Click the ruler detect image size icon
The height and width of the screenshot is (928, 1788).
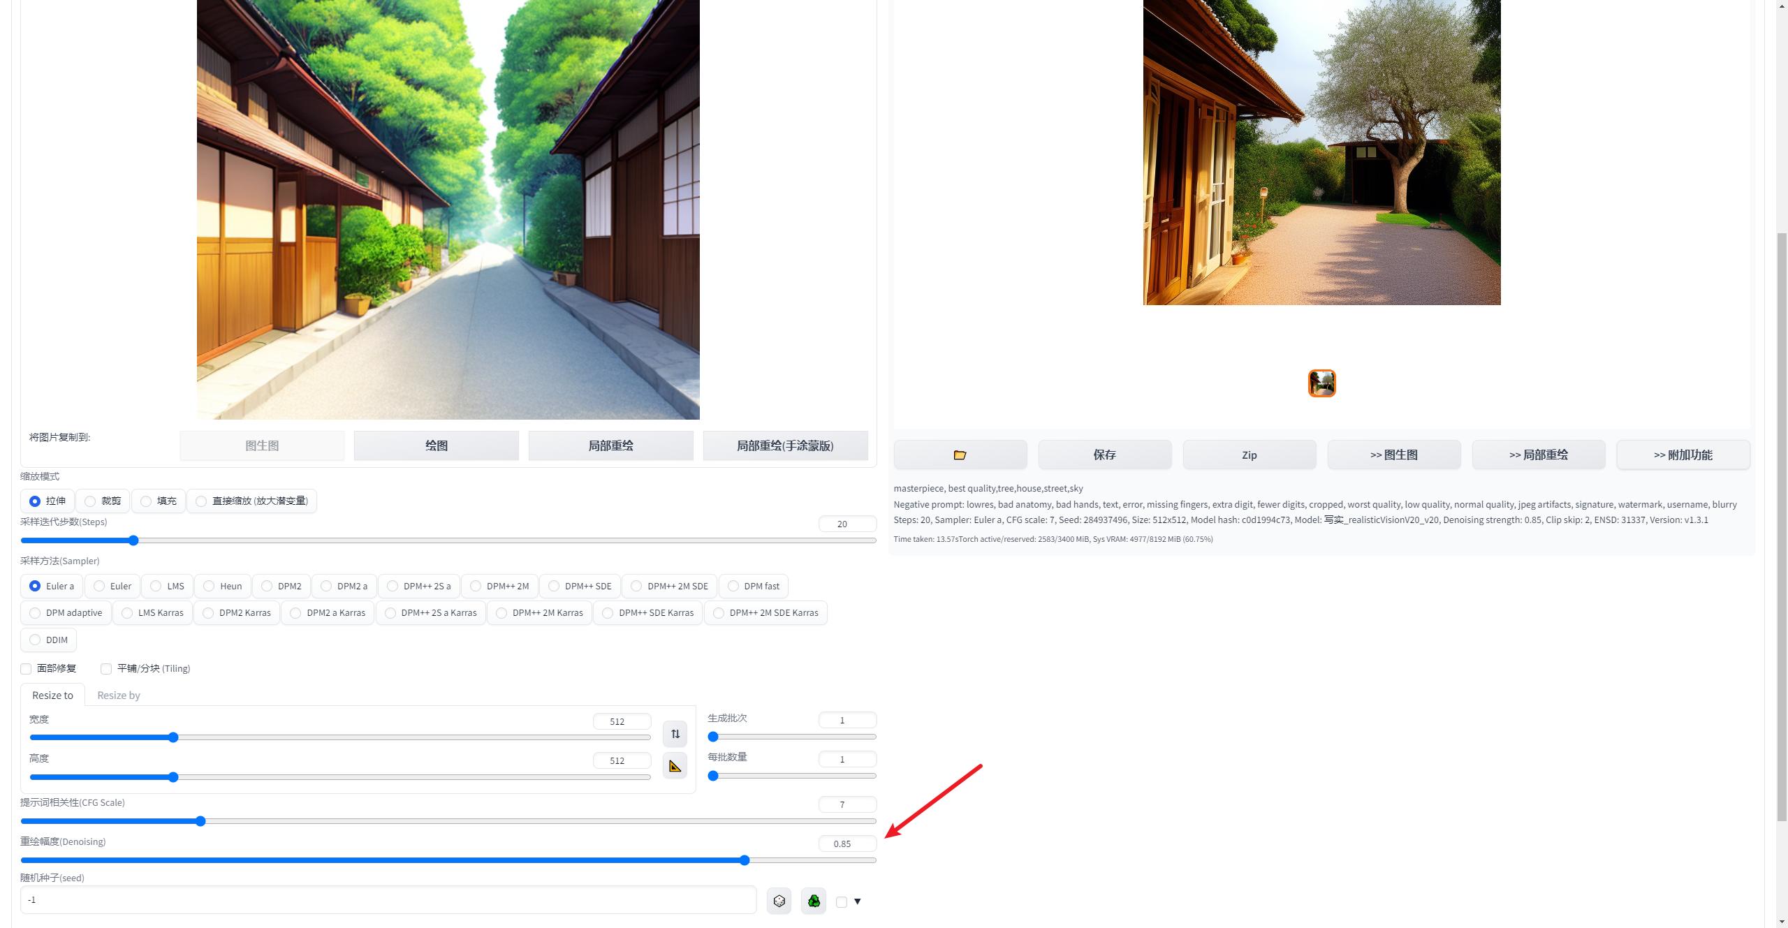675,767
